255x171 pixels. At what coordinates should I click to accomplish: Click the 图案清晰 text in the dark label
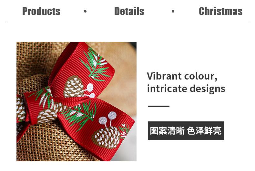click(x=167, y=131)
